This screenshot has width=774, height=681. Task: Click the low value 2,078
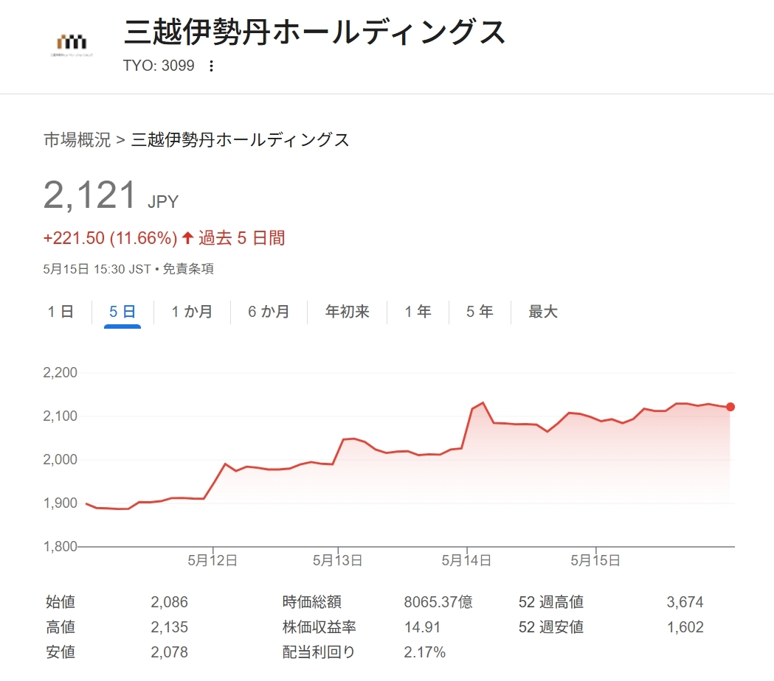[x=169, y=652]
